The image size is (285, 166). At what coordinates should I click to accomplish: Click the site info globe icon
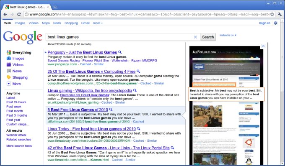[x=26, y=14]
